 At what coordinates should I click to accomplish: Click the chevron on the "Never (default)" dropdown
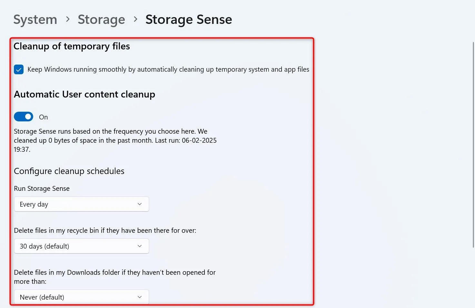click(140, 297)
